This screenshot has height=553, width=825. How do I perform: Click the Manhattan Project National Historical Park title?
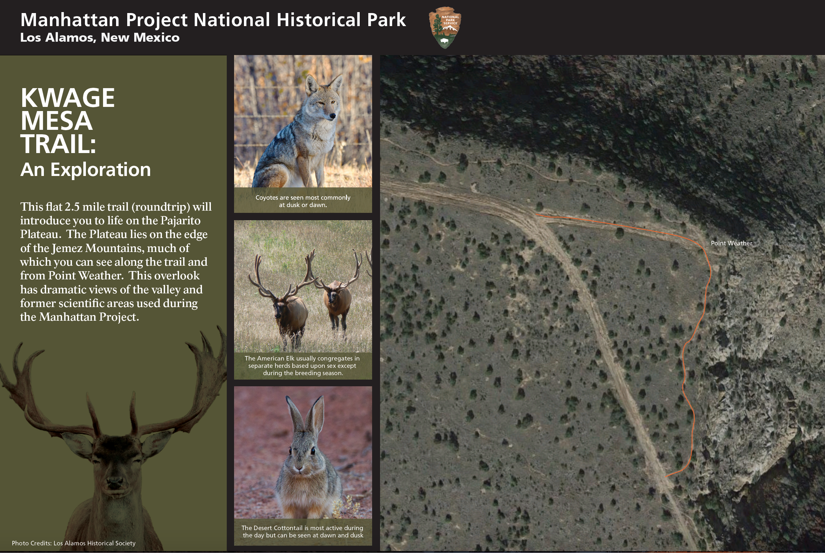point(213,20)
